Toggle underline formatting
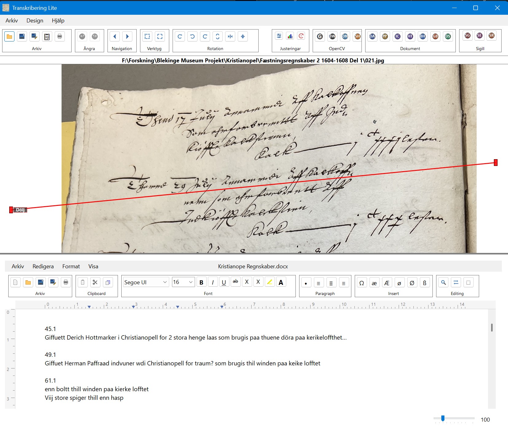508x429 pixels. [224, 282]
